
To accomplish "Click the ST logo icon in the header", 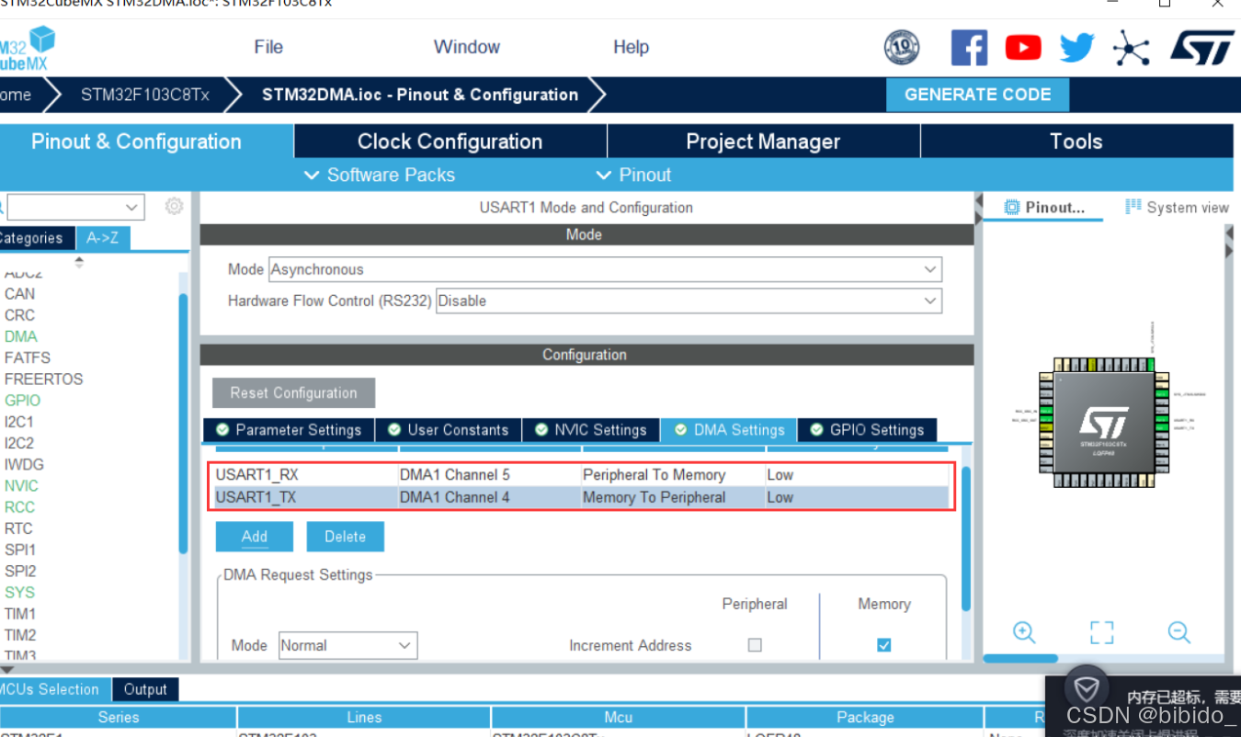I will 1201,48.
